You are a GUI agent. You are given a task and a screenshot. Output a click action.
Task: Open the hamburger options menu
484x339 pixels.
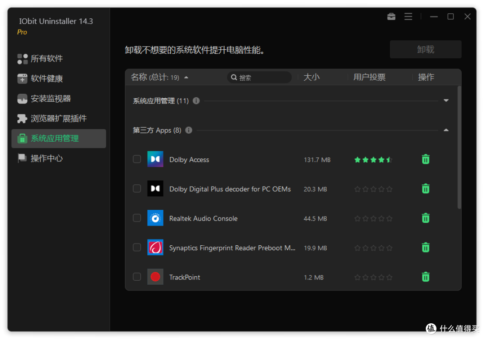pos(408,17)
